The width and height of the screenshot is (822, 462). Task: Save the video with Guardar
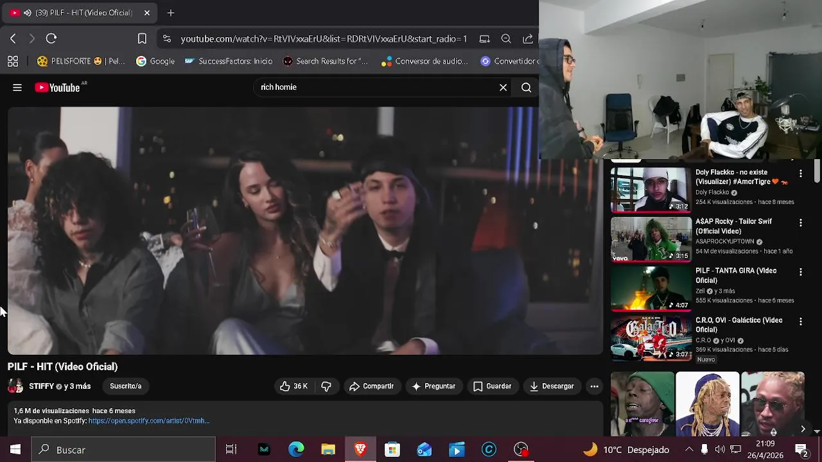[x=493, y=386]
